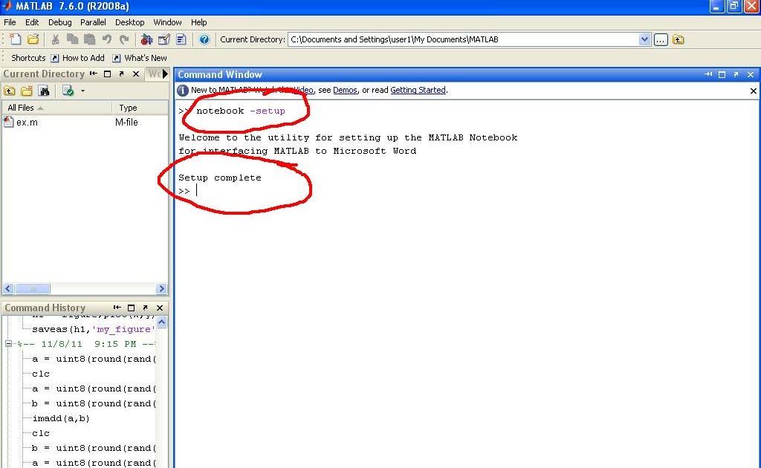Open the GUIDE toolbar icon
The height and width of the screenshot is (468, 761).
(x=164, y=39)
